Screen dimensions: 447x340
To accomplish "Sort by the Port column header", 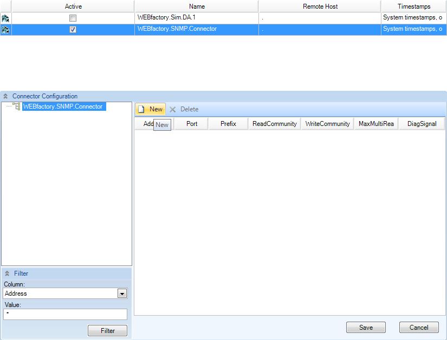I will tap(192, 124).
